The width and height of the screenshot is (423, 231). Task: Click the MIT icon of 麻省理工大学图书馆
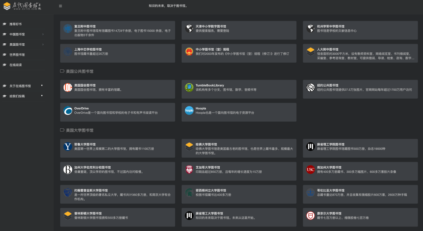pyautogui.click(x=189, y=215)
